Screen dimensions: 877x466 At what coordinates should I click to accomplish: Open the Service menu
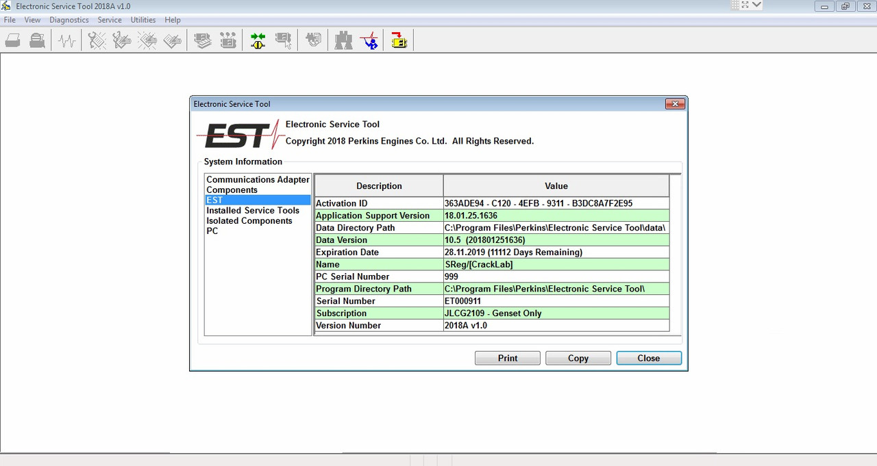pyautogui.click(x=110, y=20)
